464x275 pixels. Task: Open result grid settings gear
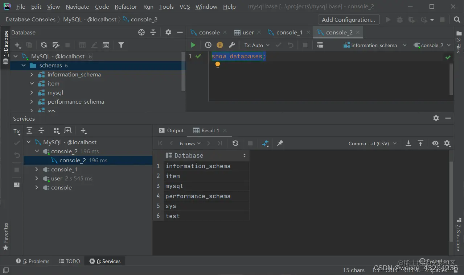point(447,143)
